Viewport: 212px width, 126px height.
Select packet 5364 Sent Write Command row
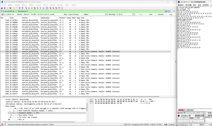click(85, 56)
